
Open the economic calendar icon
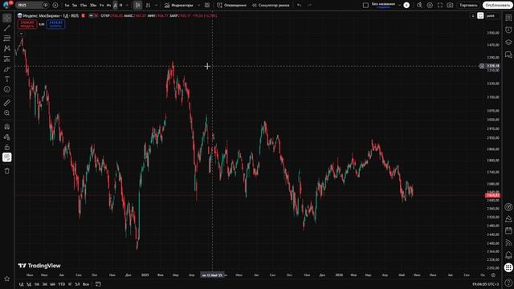[508, 230]
